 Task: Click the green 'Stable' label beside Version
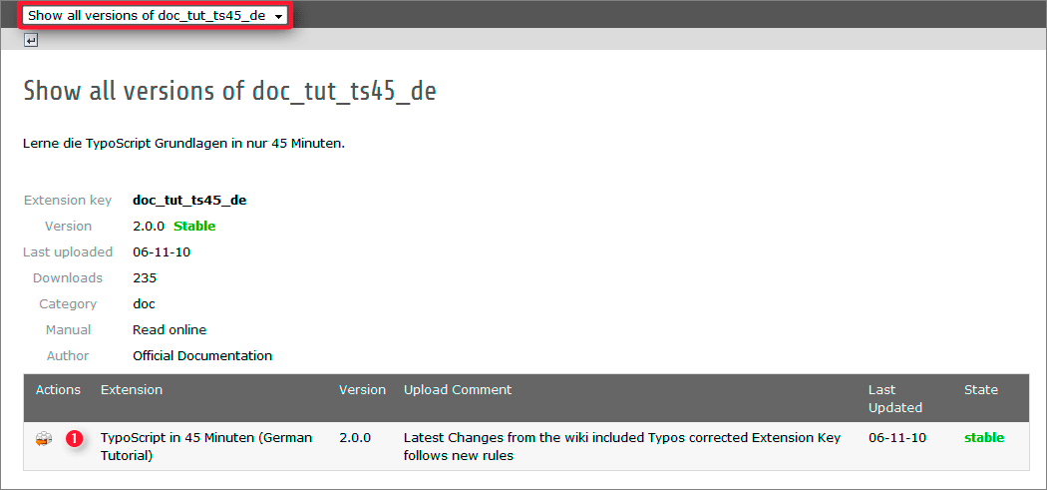click(194, 226)
